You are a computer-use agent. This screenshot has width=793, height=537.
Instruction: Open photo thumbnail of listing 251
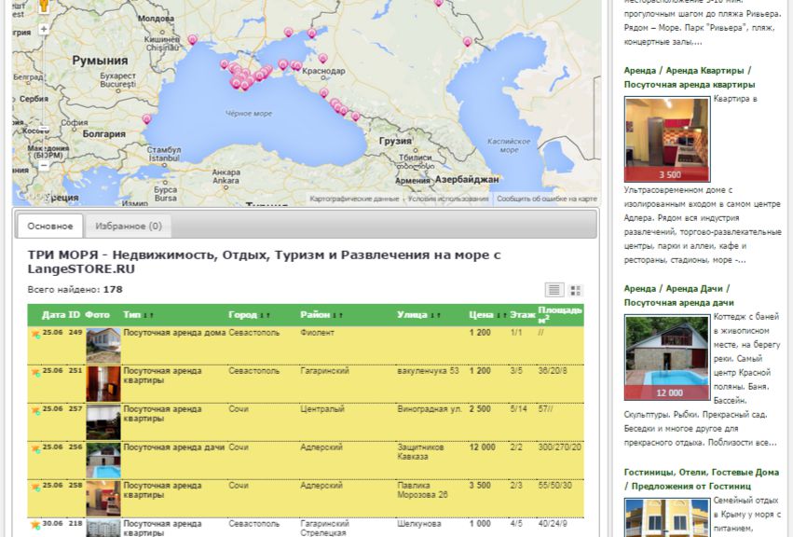click(x=103, y=384)
